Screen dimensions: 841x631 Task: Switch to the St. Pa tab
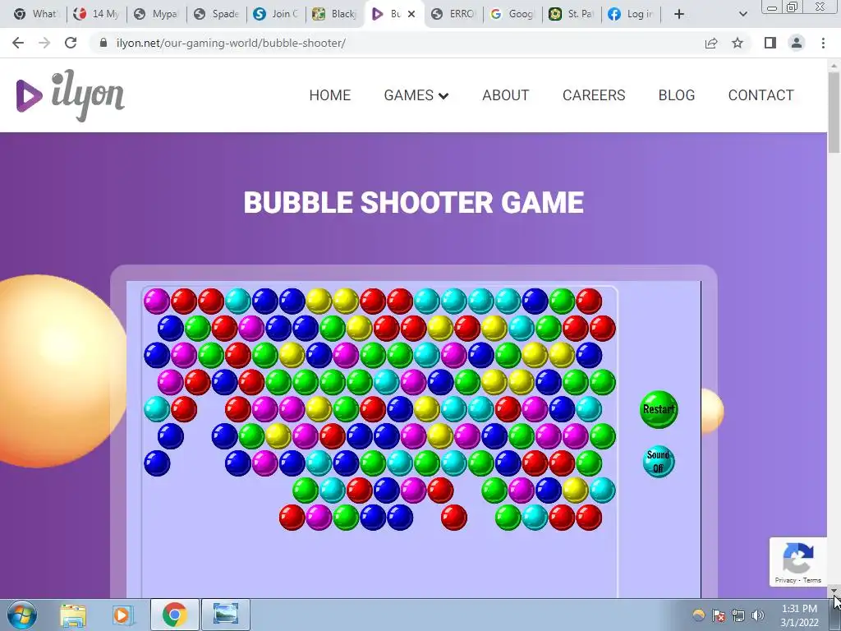tap(572, 14)
